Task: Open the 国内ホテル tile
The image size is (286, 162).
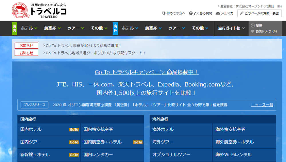Action: point(49,129)
